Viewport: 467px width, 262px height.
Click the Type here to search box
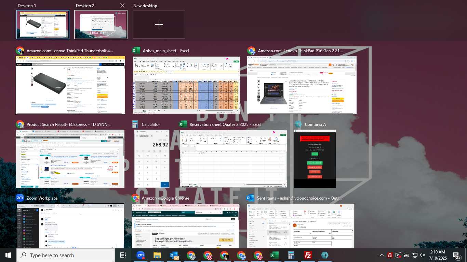[66, 255]
